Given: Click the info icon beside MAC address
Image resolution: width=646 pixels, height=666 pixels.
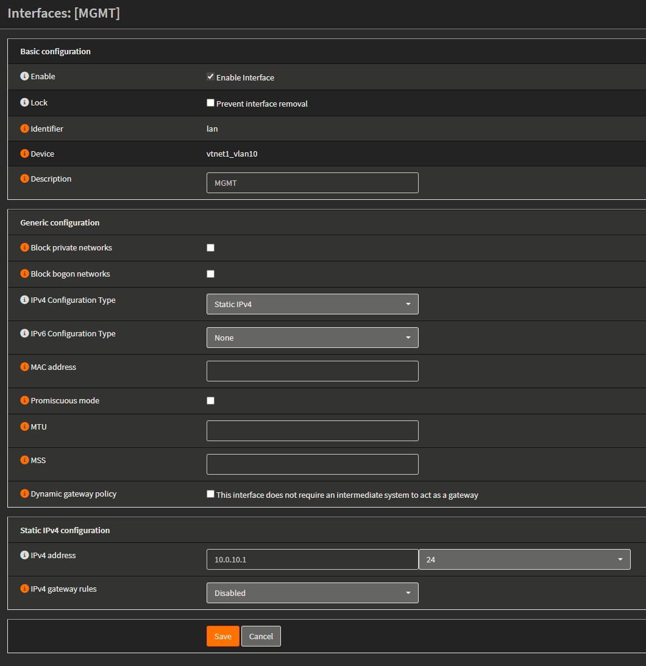Looking at the screenshot, I should coord(24,367).
